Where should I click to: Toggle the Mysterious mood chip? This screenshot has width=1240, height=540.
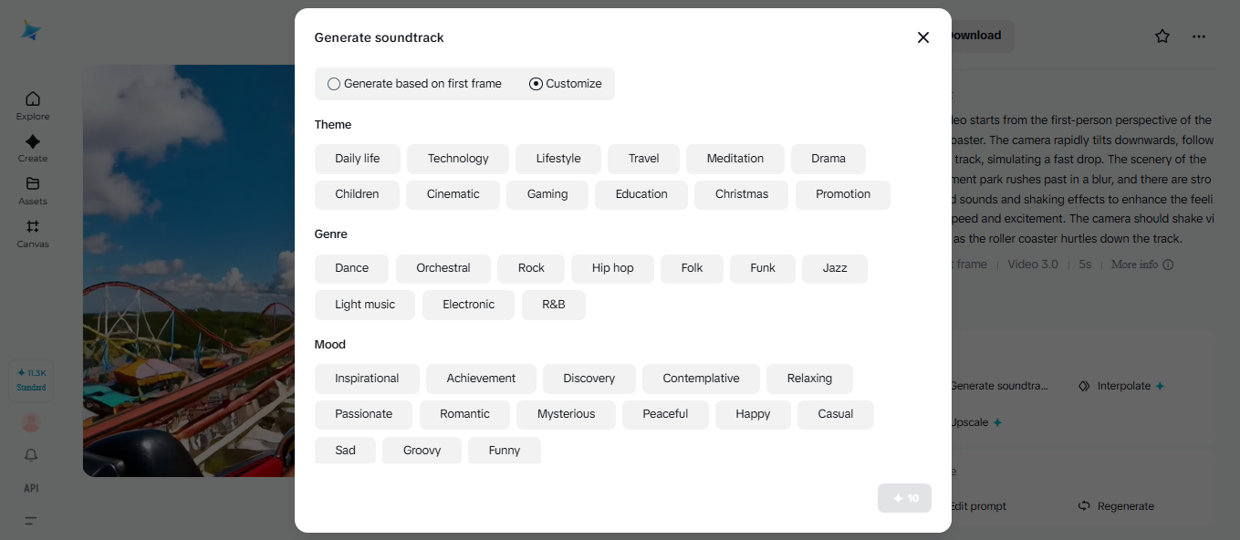(566, 414)
